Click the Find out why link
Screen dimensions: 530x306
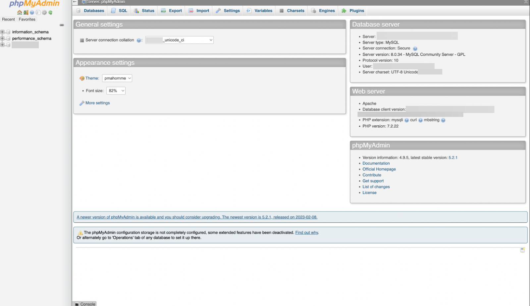pyautogui.click(x=307, y=233)
